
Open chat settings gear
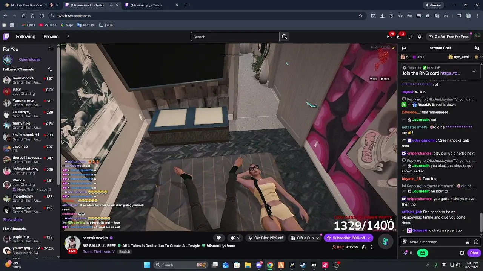coord(462,253)
